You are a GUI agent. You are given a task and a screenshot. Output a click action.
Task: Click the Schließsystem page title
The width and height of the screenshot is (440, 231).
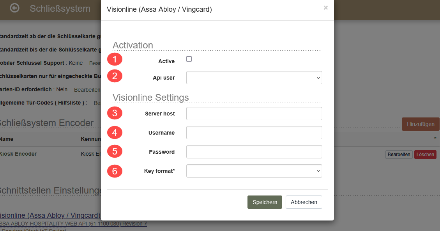pyautogui.click(x=60, y=9)
